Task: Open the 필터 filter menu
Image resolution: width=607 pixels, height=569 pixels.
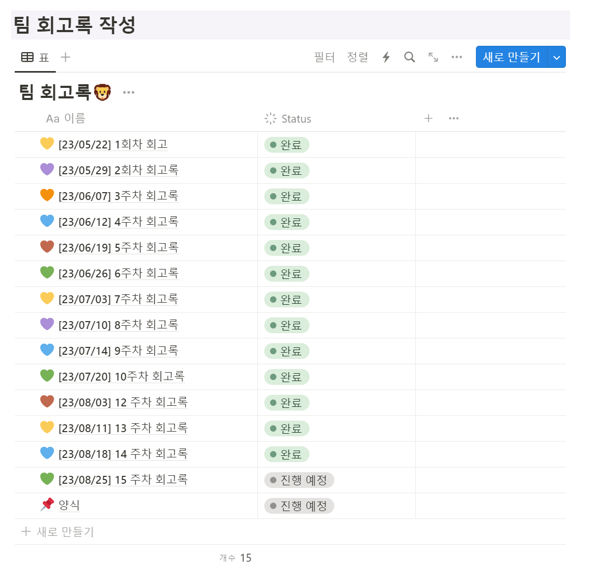Action: tap(324, 57)
